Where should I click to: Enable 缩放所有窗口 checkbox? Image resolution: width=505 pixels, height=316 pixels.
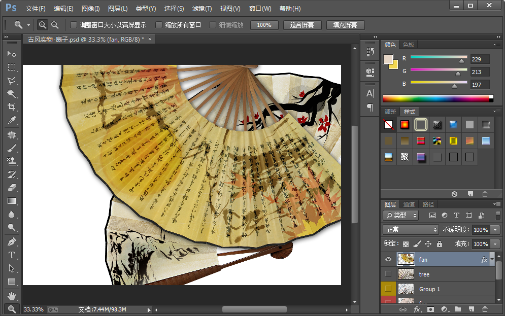point(159,25)
